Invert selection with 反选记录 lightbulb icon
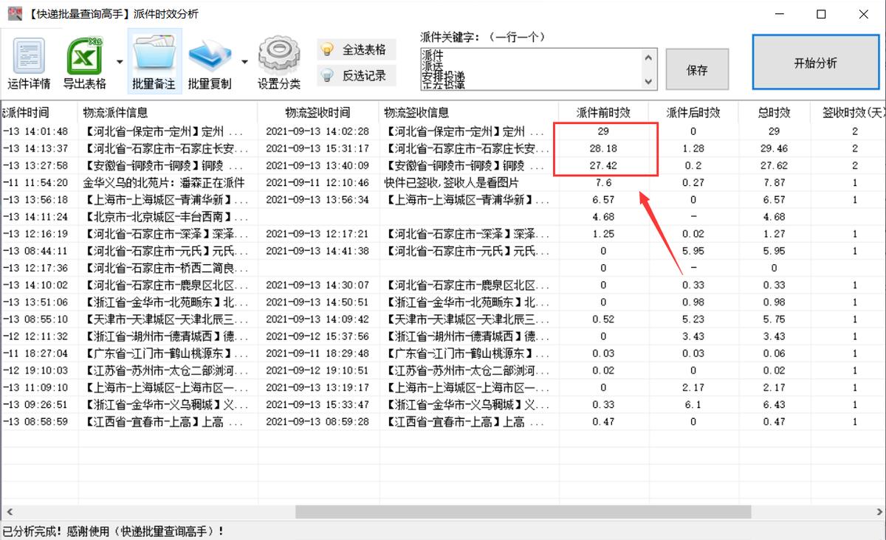This screenshot has height=540, width=886. click(x=357, y=74)
